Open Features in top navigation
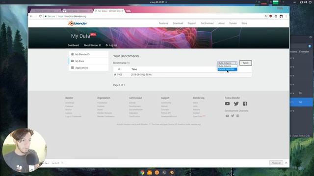Image resolution: width=314 pixels, height=176 pixels. tap(163, 23)
